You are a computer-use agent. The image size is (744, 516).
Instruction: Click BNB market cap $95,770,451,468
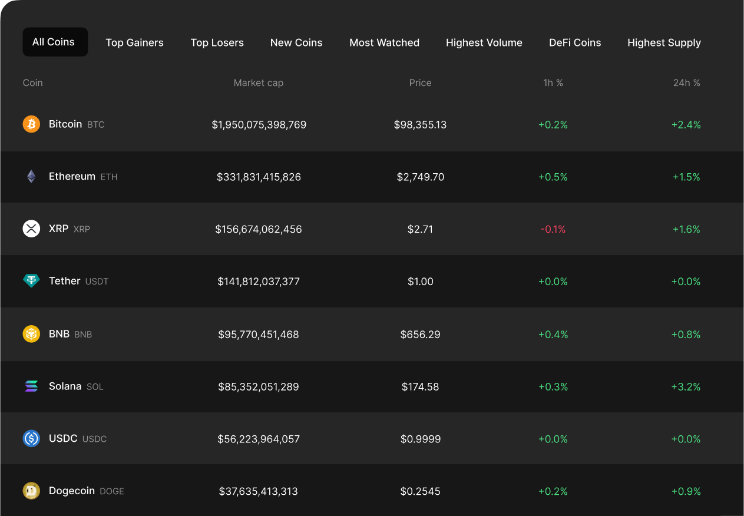259,335
